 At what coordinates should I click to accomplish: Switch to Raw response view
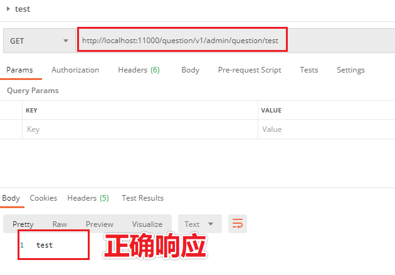tap(60, 224)
